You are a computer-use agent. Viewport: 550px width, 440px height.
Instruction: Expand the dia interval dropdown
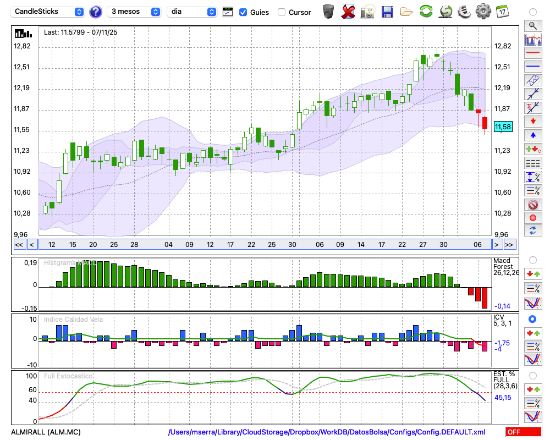[x=192, y=12]
